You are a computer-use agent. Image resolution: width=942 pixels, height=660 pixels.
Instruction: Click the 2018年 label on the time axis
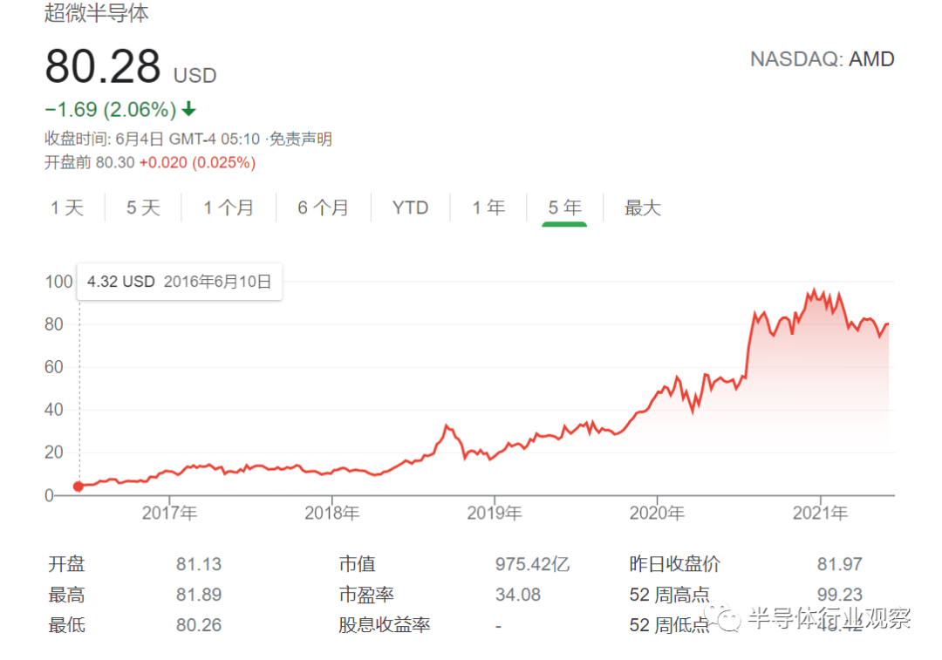332,513
